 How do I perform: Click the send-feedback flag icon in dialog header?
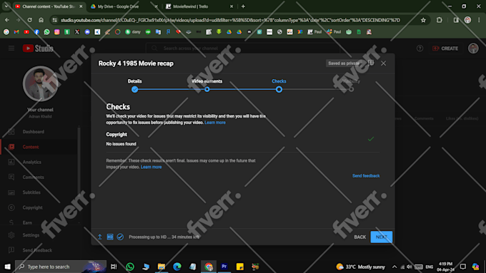pyautogui.click(x=371, y=63)
